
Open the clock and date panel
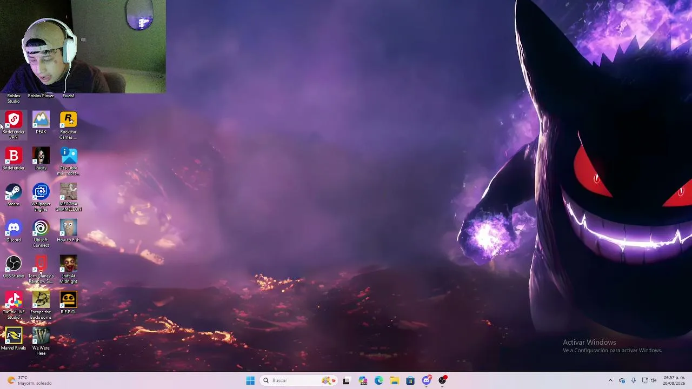[674, 380]
